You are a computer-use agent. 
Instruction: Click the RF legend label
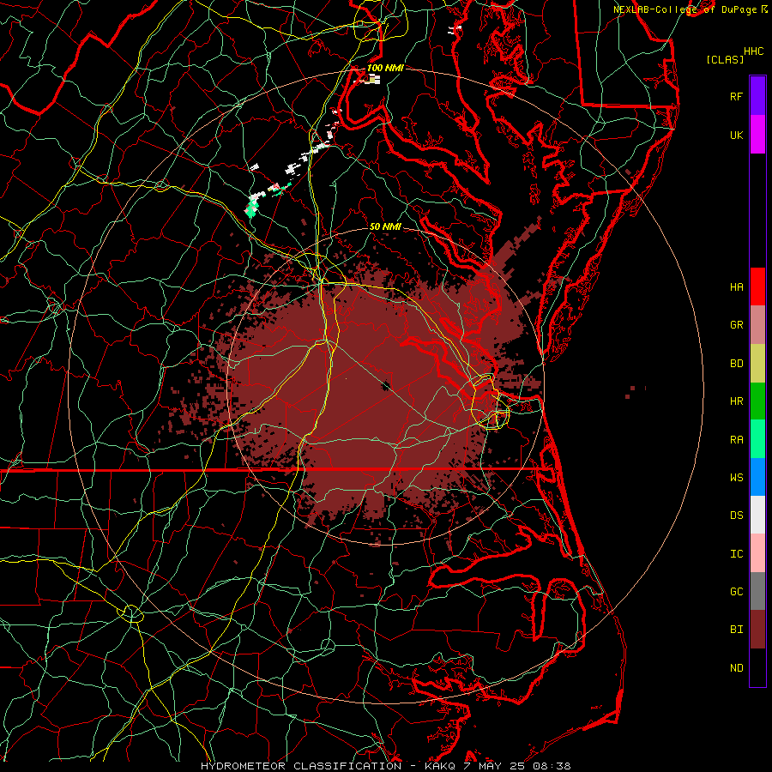(x=736, y=96)
